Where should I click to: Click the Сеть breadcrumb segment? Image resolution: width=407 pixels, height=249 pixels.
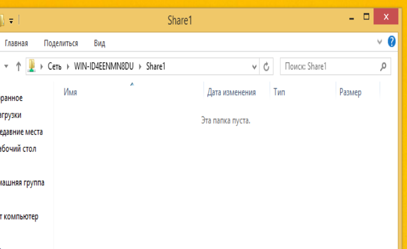pos(54,66)
